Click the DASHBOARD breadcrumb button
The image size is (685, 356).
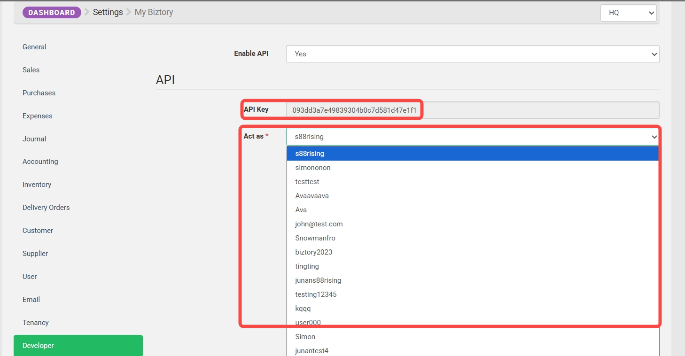click(52, 13)
